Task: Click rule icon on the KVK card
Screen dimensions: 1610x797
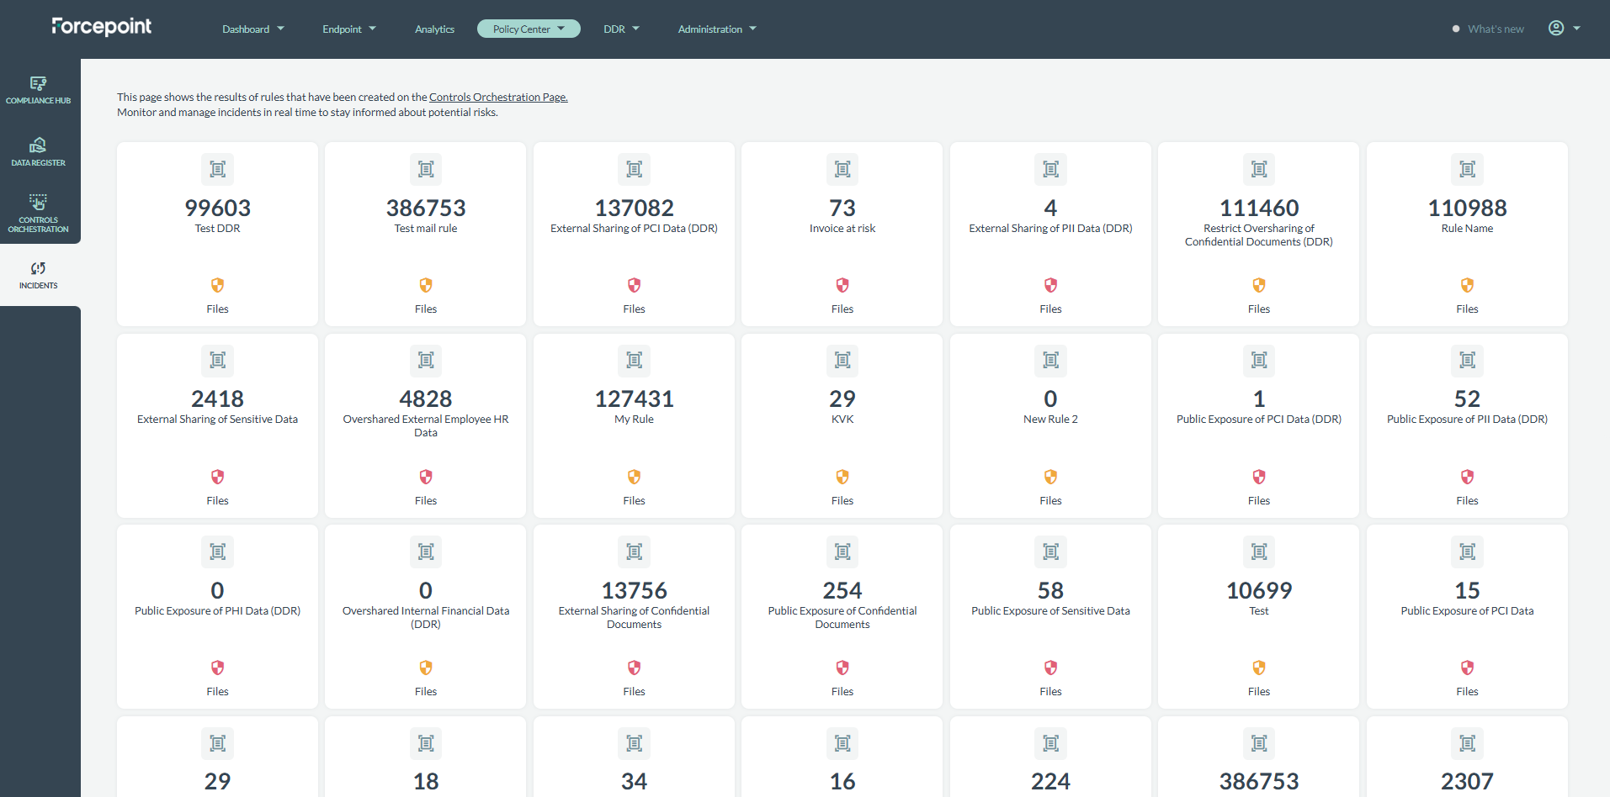Action: click(842, 361)
